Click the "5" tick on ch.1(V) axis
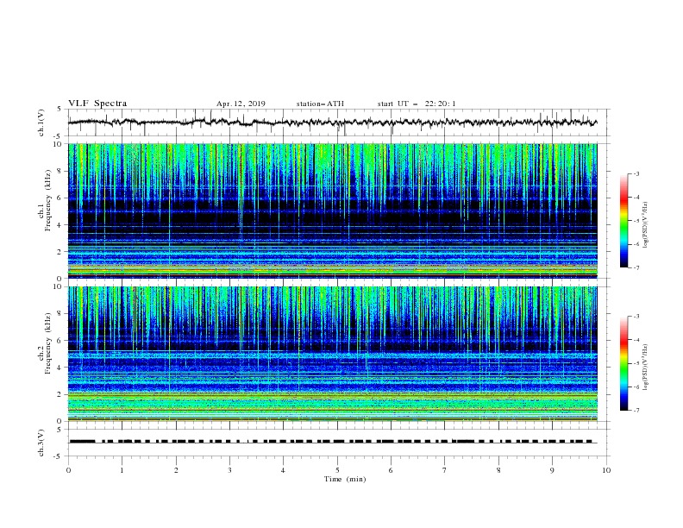The height and width of the screenshot is (528, 683). (60, 109)
